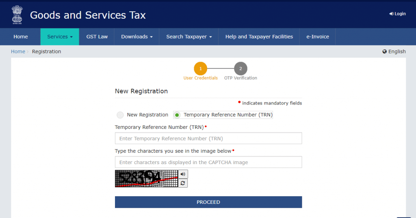The height and width of the screenshot is (218, 416).
Task: Click step 2 OTP Verification circle
Action: click(x=240, y=68)
